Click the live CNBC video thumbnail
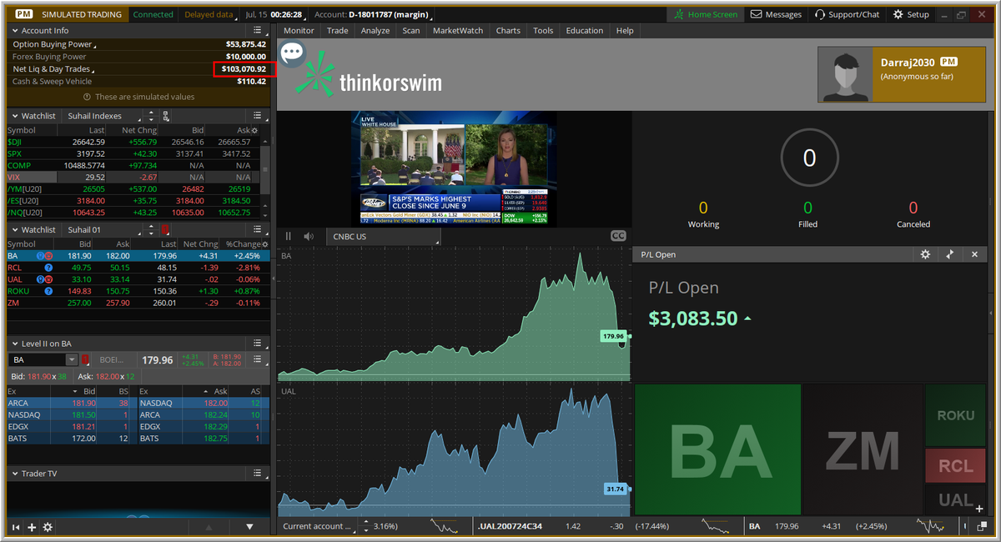 click(454, 169)
